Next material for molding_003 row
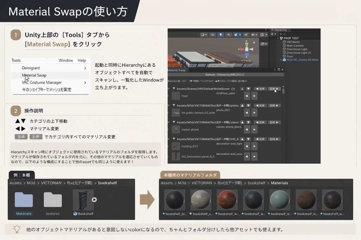Viewport: 361px width, 240px height. coord(255,146)
